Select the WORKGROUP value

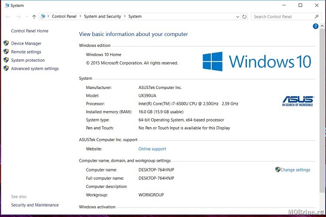pos(151,195)
